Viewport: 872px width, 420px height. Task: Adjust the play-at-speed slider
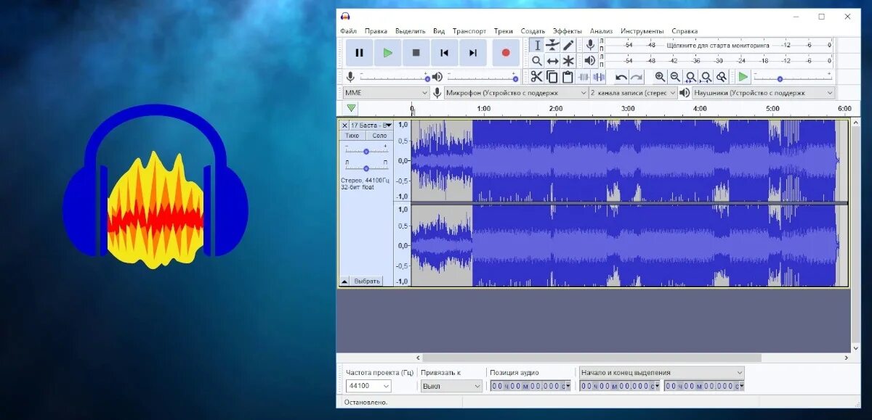click(x=792, y=77)
